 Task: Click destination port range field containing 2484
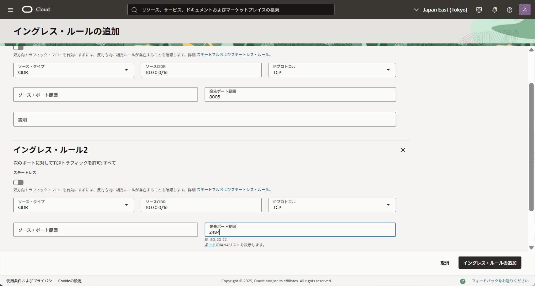pos(300,230)
